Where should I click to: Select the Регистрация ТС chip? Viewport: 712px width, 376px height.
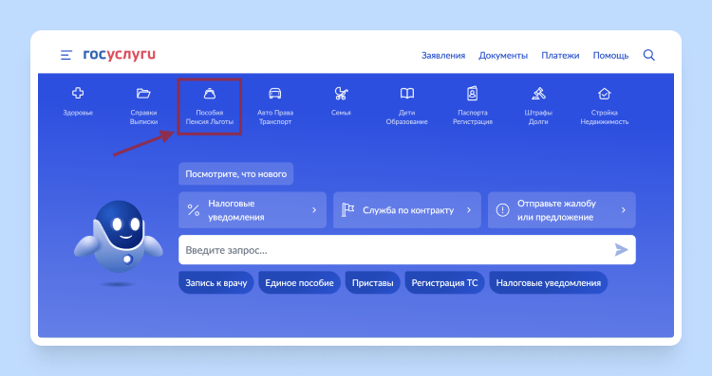444,282
